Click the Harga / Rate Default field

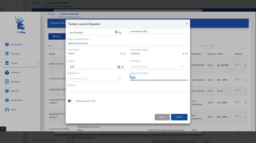(x=159, y=78)
